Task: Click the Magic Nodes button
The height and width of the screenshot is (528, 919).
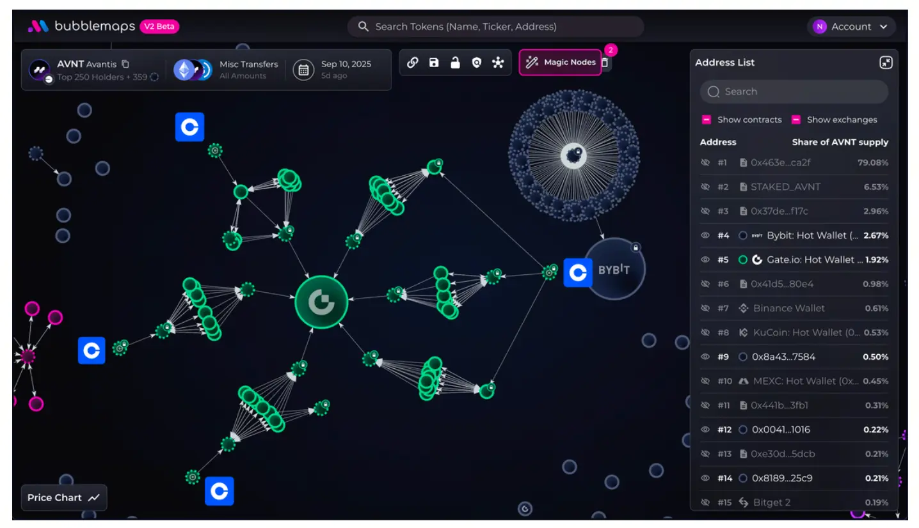Action: click(560, 62)
